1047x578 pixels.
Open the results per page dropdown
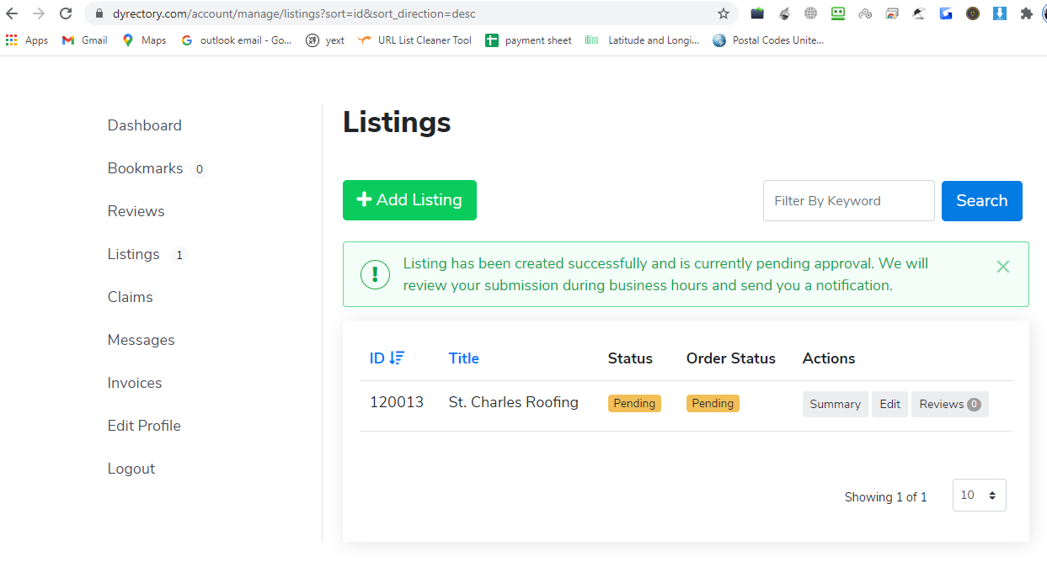click(x=979, y=496)
